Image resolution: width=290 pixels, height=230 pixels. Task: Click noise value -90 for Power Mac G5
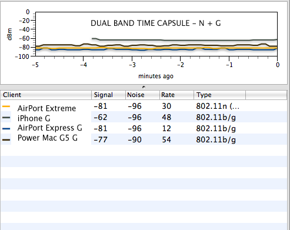point(135,139)
